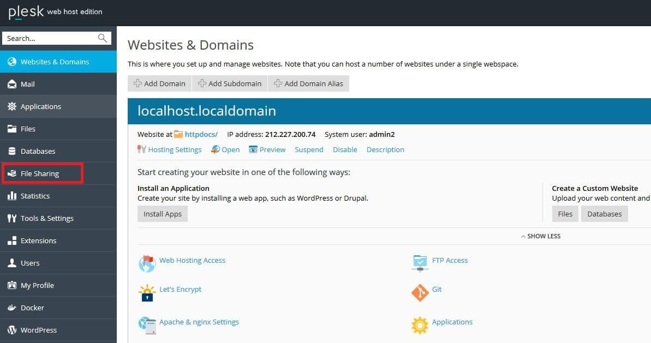Open the FTP Access link
Image resolution: width=651 pixels, height=343 pixels.
point(450,261)
